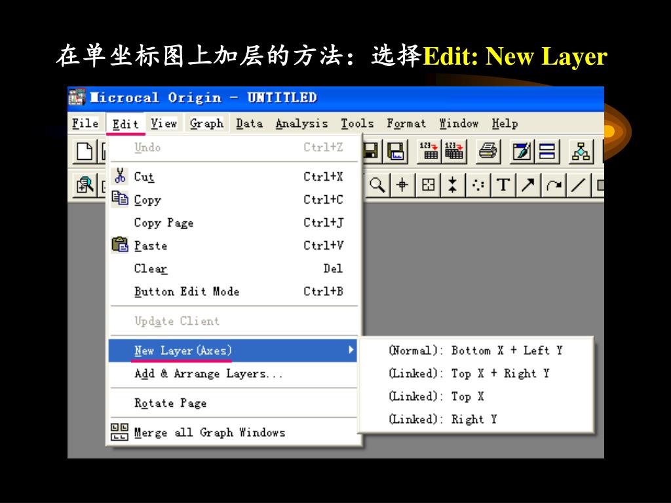Click the Print printer icon
The image size is (671, 503).
coord(488,151)
